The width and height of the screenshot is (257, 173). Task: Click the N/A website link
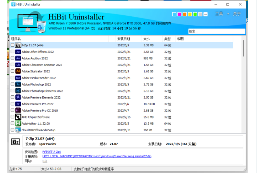coord(45,161)
